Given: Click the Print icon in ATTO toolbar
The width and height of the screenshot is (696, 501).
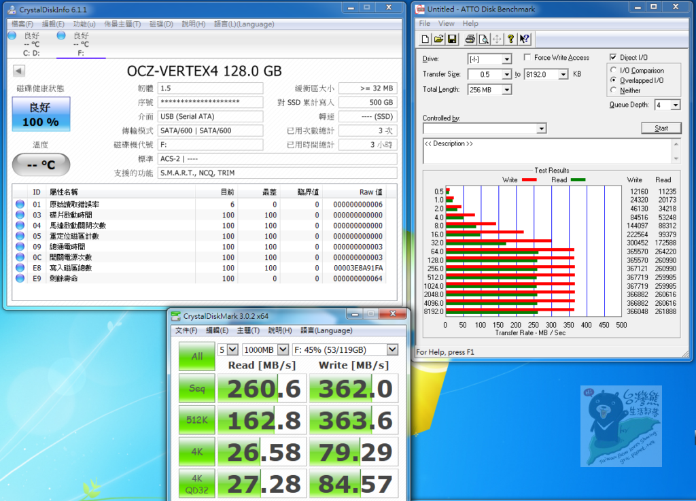Looking at the screenshot, I should click(470, 39).
